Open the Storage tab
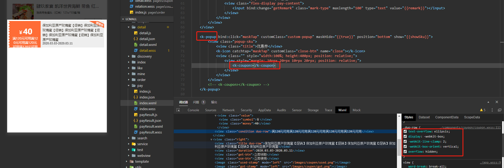504x168 pixels. coord(313,110)
